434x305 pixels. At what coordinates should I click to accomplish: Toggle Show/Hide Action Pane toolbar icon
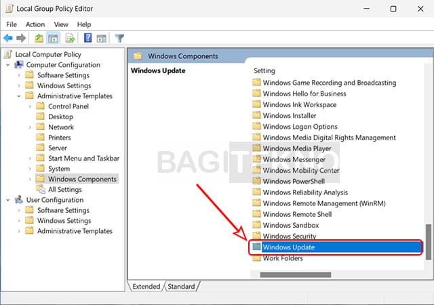tap(101, 38)
